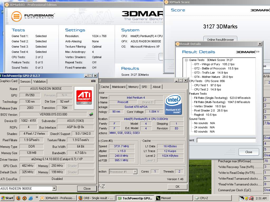This screenshot has height=202, width=270.
Task: Open Command per Clock CpC dropdown
Action: (267, 190)
